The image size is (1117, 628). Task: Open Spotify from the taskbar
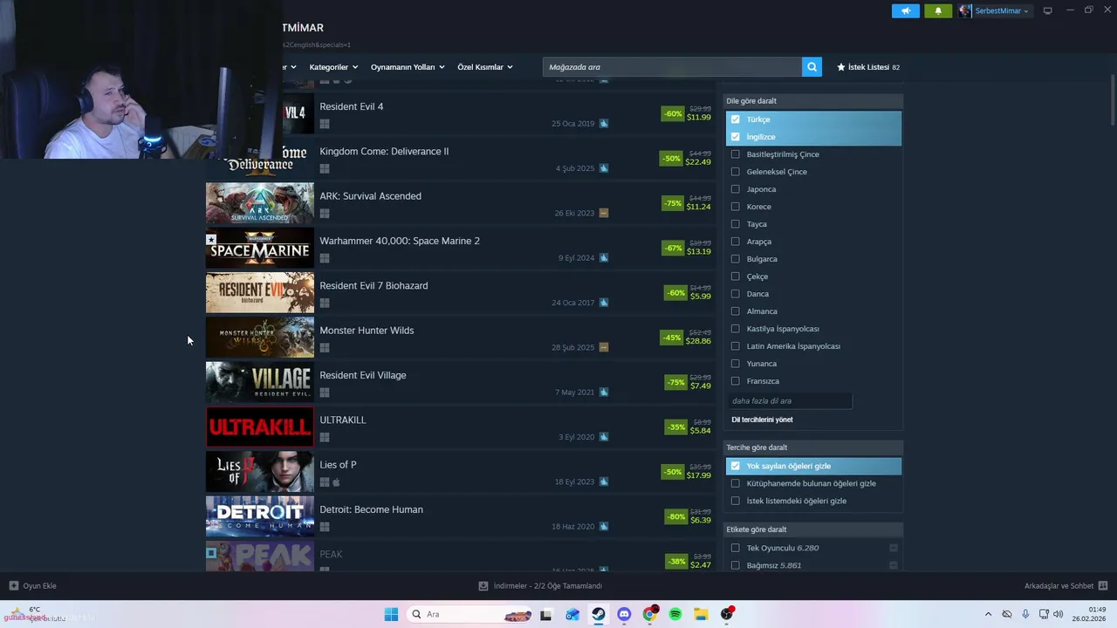click(x=675, y=614)
